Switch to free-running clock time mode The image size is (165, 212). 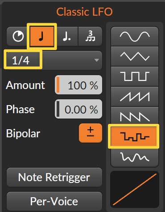pyautogui.click(x=18, y=36)
